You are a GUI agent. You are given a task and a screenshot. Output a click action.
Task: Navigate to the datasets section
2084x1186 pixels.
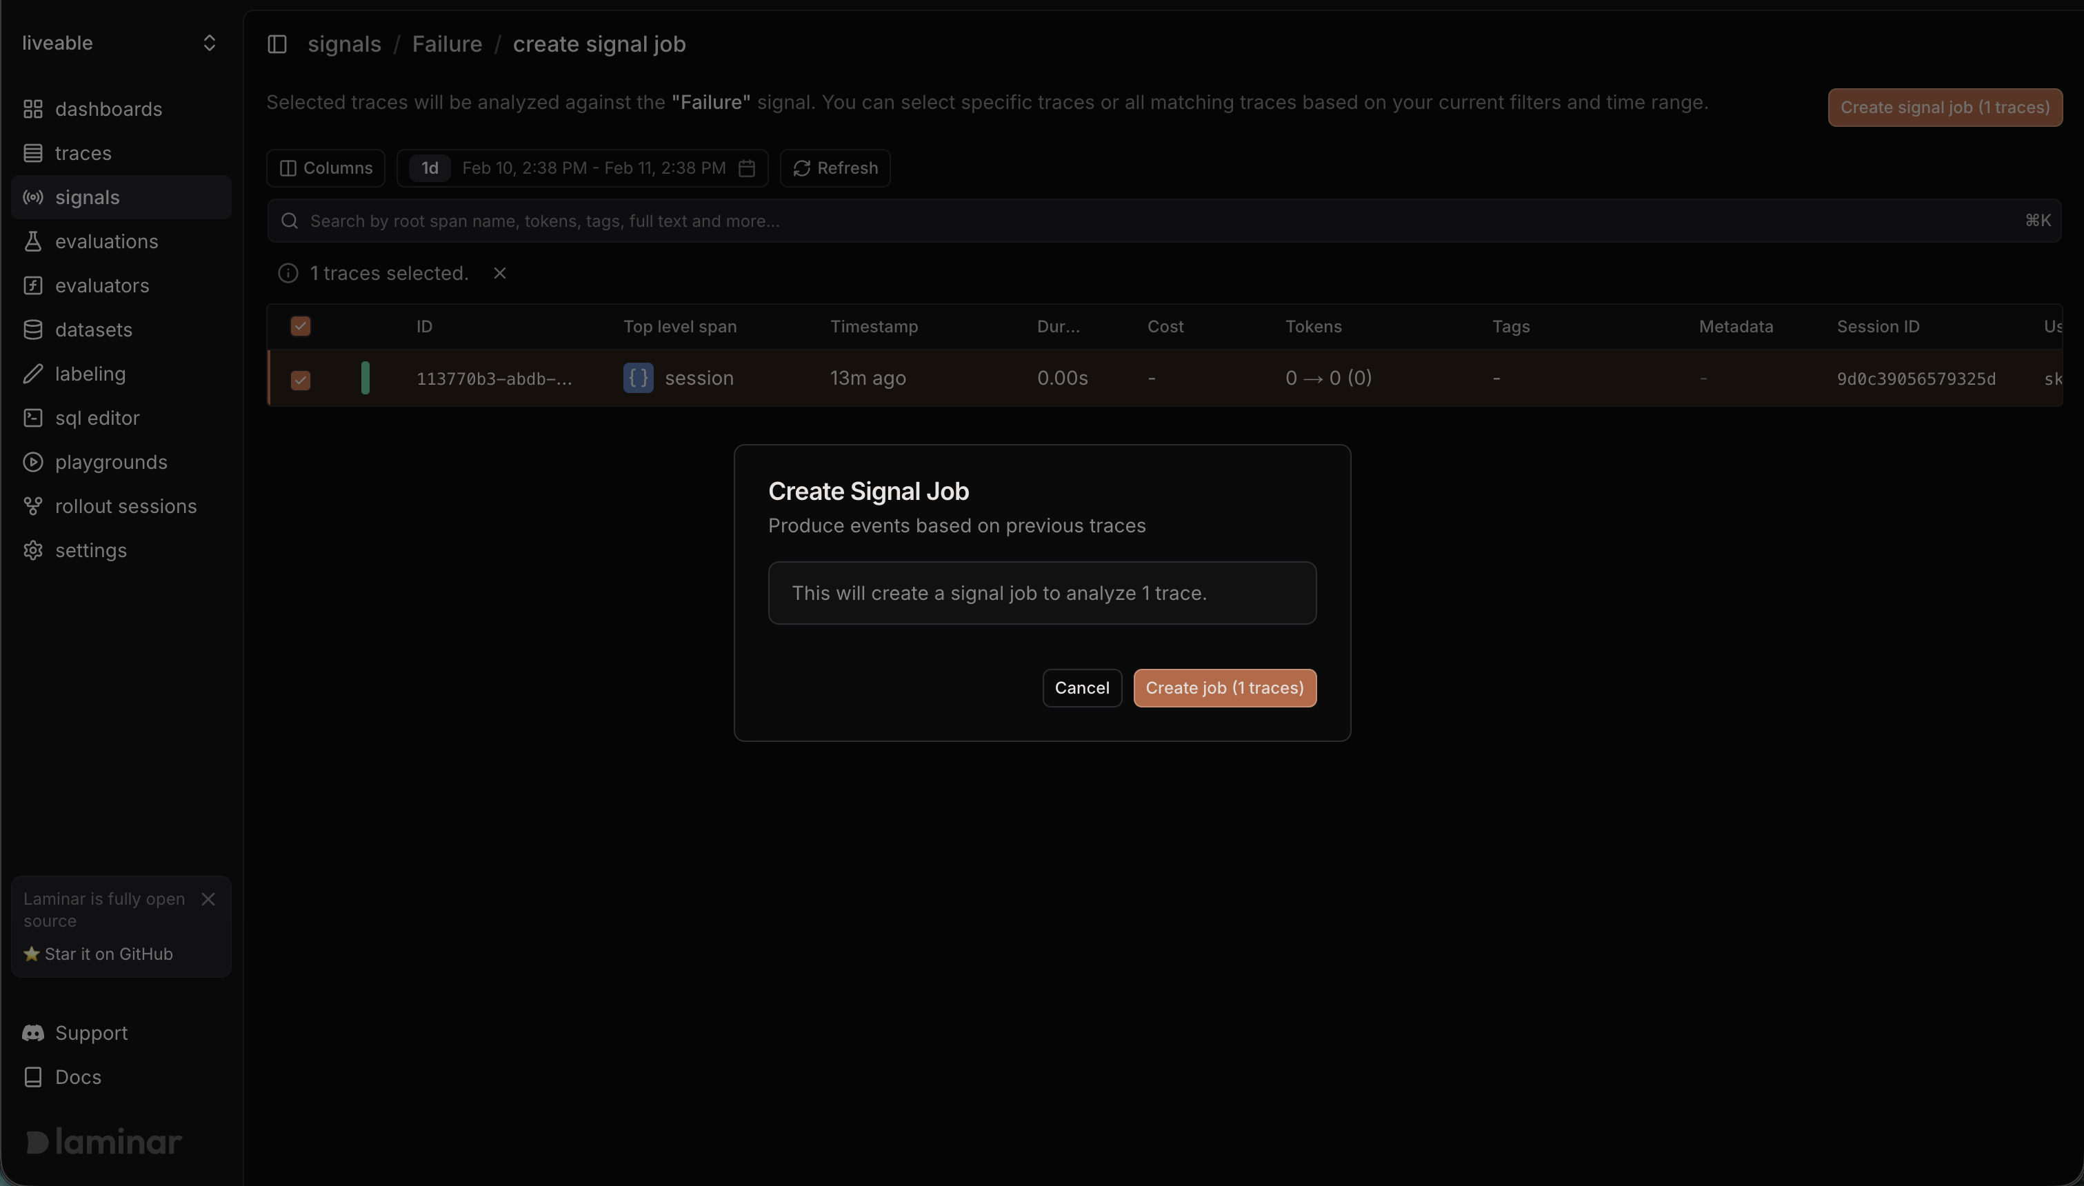pyautogui.click(x=93, y=329)
